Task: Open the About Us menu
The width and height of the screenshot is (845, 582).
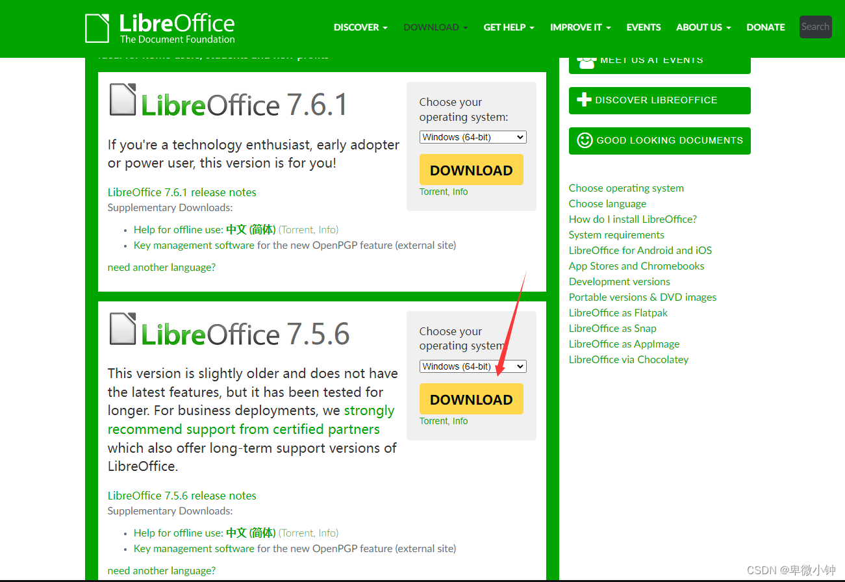Action: (703, 27)
